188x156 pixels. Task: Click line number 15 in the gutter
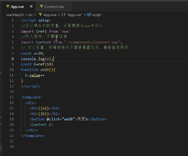(12, 97)
